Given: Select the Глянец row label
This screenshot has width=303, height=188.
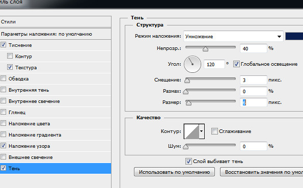Looking at the screenshot, I should tap(17, 113).
